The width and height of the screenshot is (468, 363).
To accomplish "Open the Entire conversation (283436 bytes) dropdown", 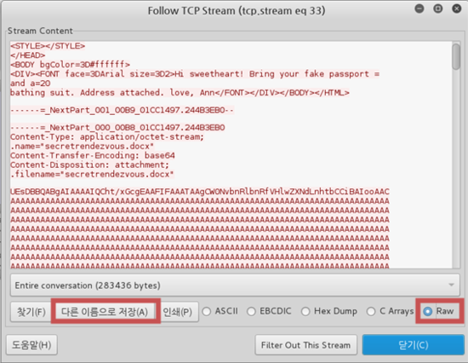I will tap(235, 285).
